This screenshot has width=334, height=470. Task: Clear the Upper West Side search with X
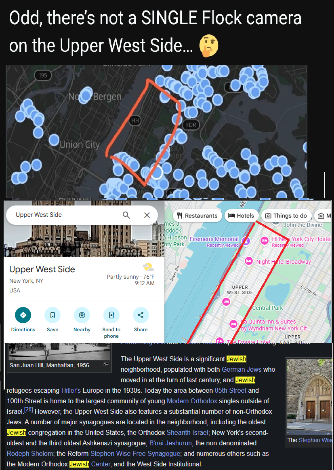point(147,215)
